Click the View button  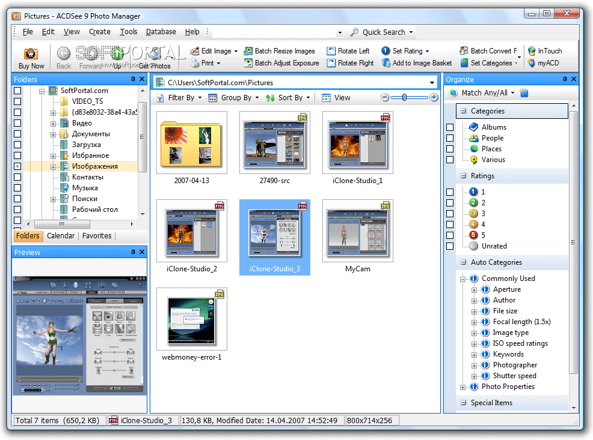tap(336, 98)
